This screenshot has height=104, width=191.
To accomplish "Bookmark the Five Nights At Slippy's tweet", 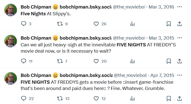I will 169,24.
